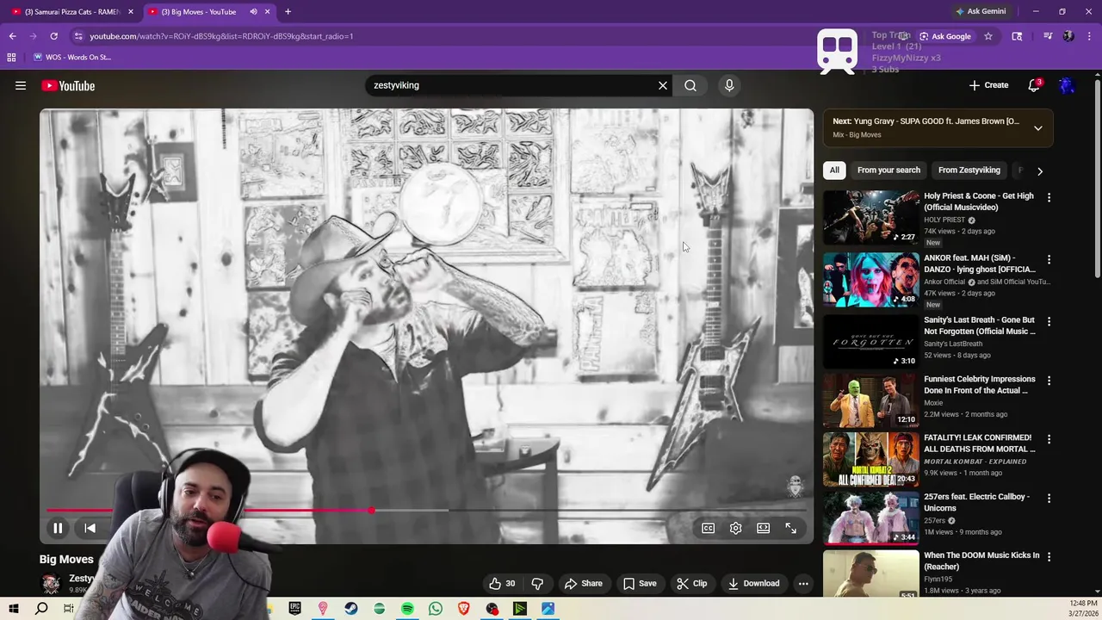
Task: Open the YouTube guide hamburger menu
Action: (x=21, y=85)
